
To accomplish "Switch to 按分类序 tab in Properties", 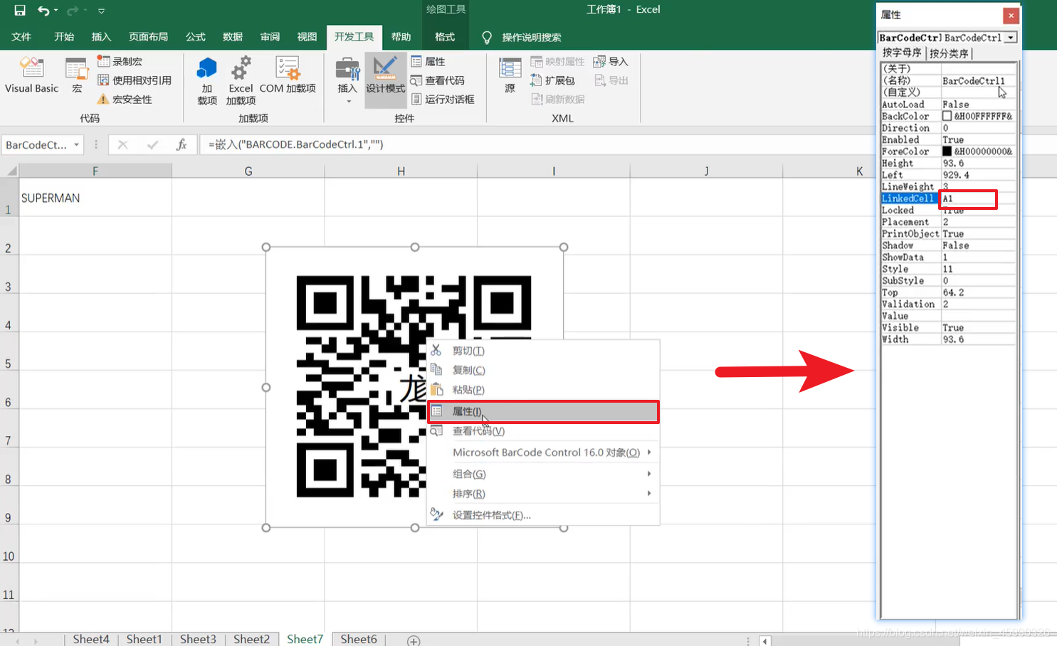I will coord(949,53).
